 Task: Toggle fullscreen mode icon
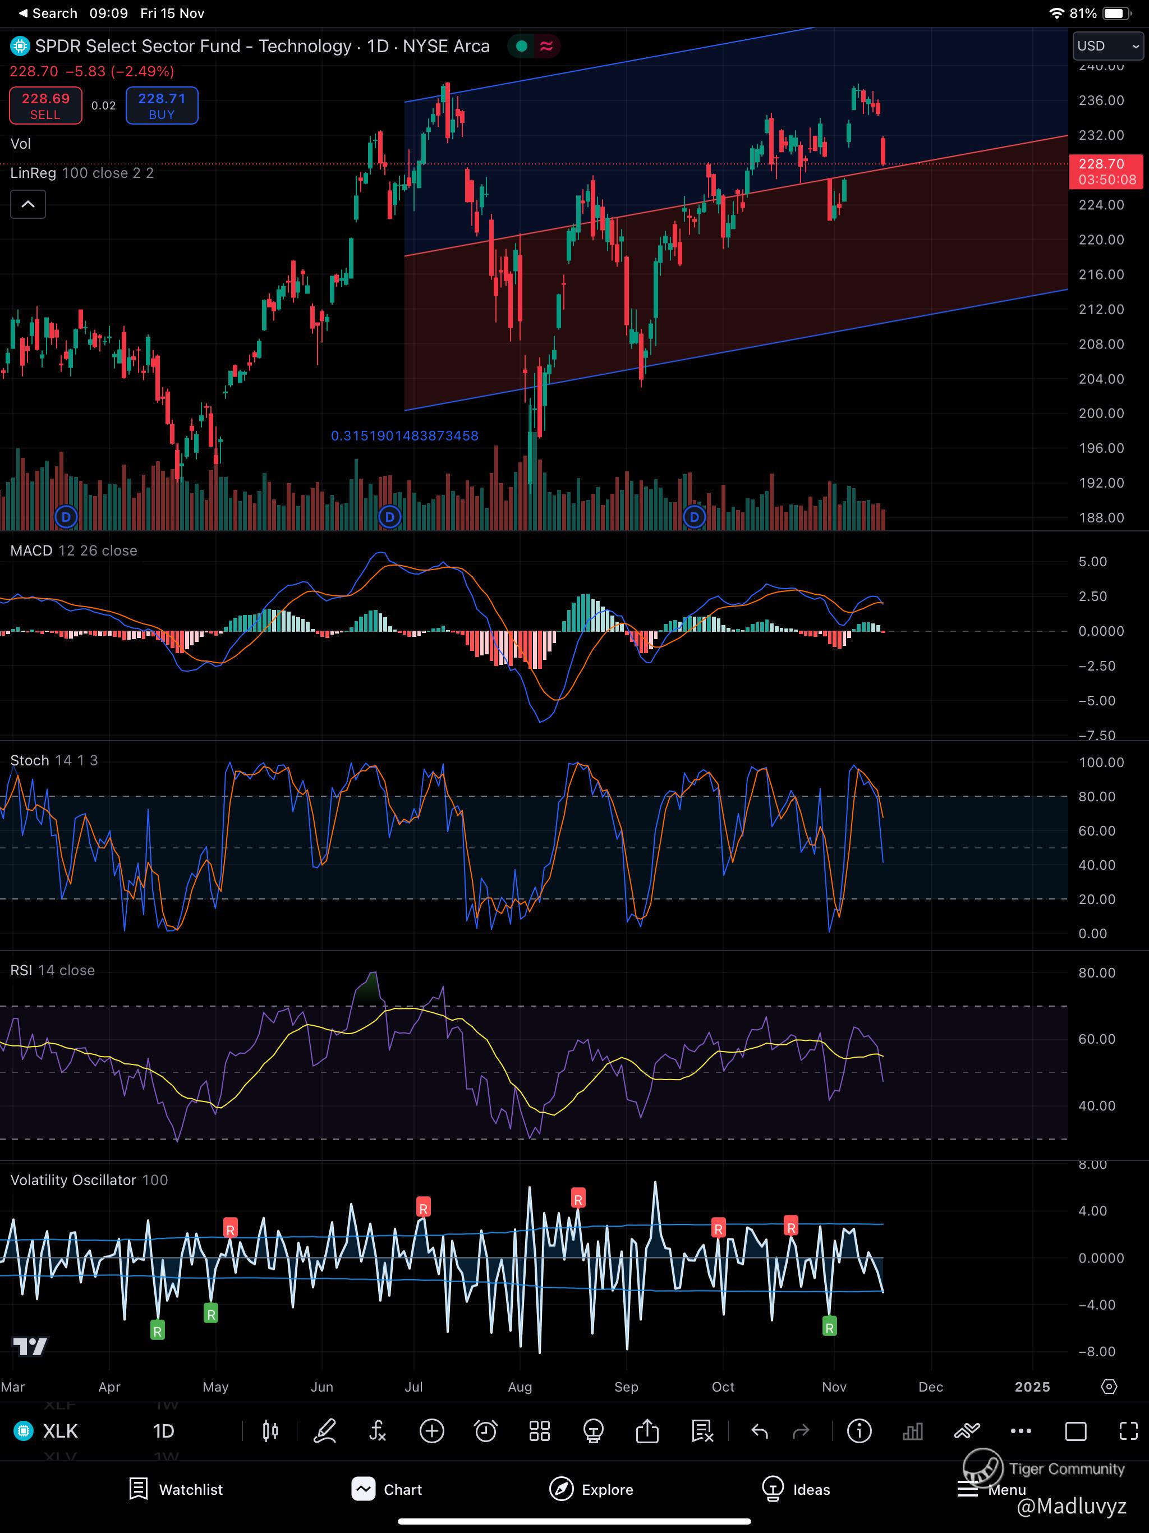pyautogui.click(x=1128, y=1431)
